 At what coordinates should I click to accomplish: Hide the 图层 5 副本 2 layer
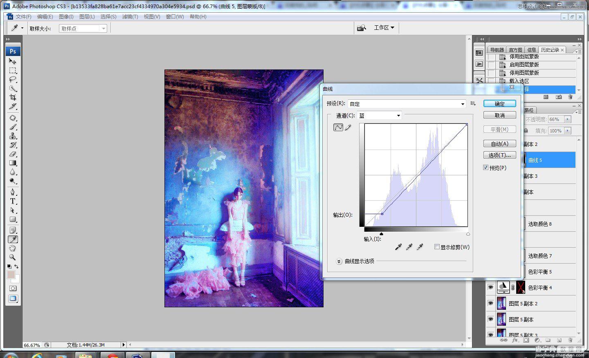click(x=490, y=303)
